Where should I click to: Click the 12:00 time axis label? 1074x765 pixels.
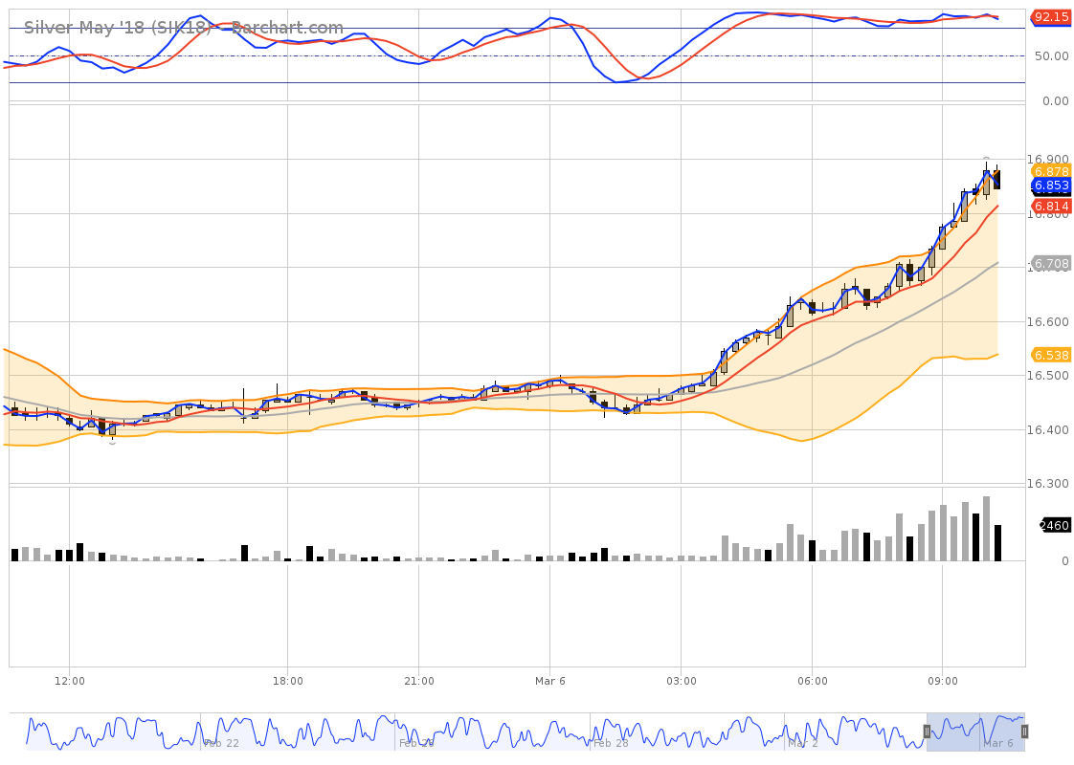70,681
